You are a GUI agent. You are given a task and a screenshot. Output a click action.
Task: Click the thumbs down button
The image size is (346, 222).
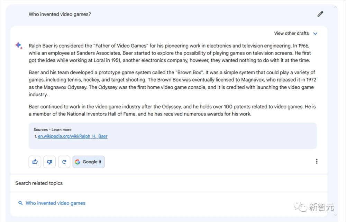[x=49, y=162]
